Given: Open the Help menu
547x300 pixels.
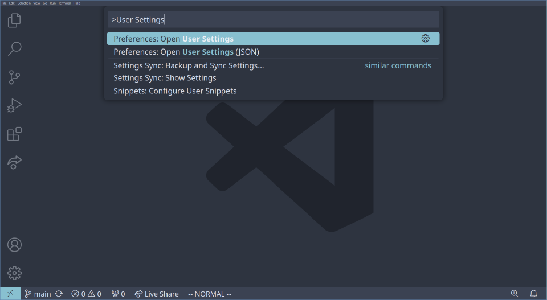Looking at the screenshot, I should coord(77,3).
